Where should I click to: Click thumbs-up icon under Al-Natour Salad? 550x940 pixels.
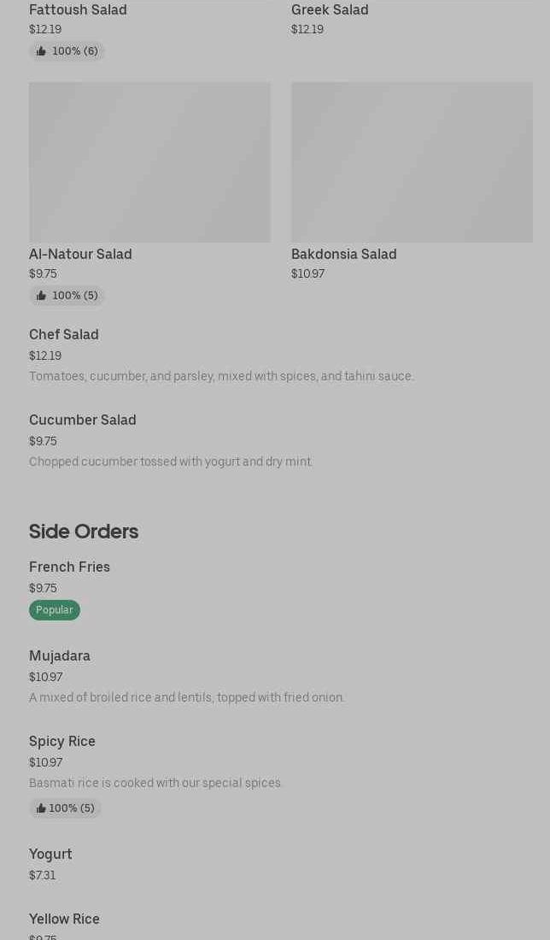[41, 296]
